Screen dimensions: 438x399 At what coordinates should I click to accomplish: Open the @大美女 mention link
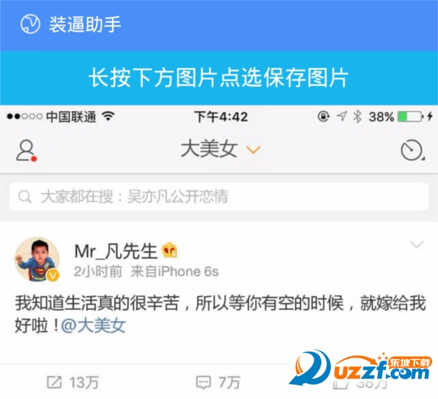tap(93, 325)
